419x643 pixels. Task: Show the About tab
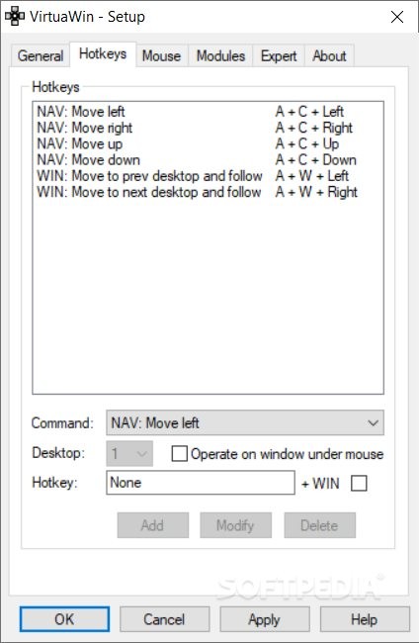(x=329, y=55)
